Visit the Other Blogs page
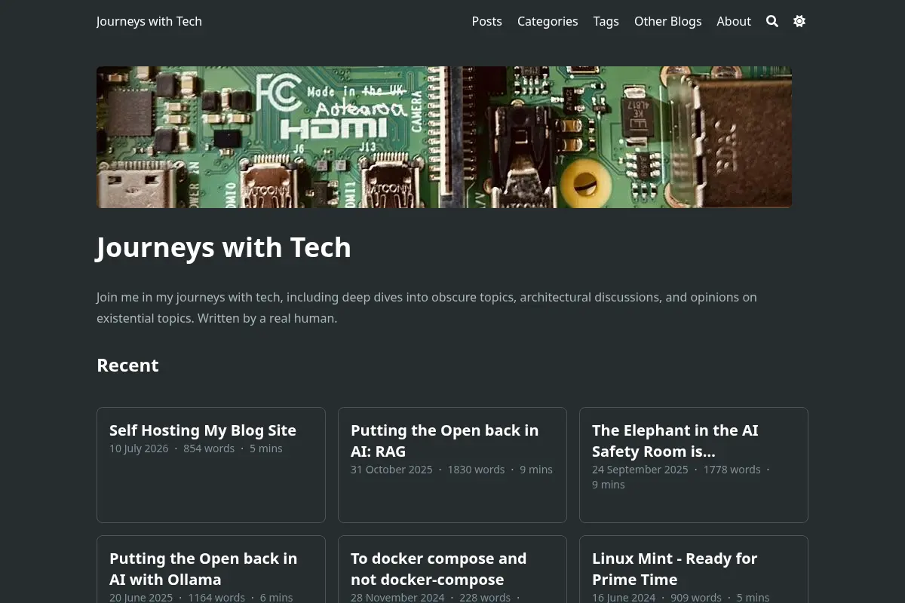The image size is (905, 603). pyautogui.click(x=667, y=21)
